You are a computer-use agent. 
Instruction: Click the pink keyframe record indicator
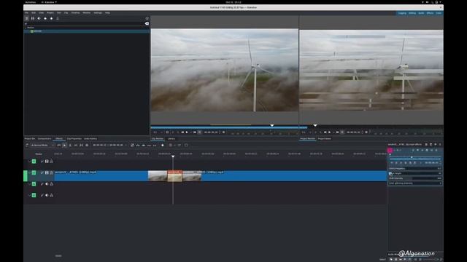[x=390, y=151]
